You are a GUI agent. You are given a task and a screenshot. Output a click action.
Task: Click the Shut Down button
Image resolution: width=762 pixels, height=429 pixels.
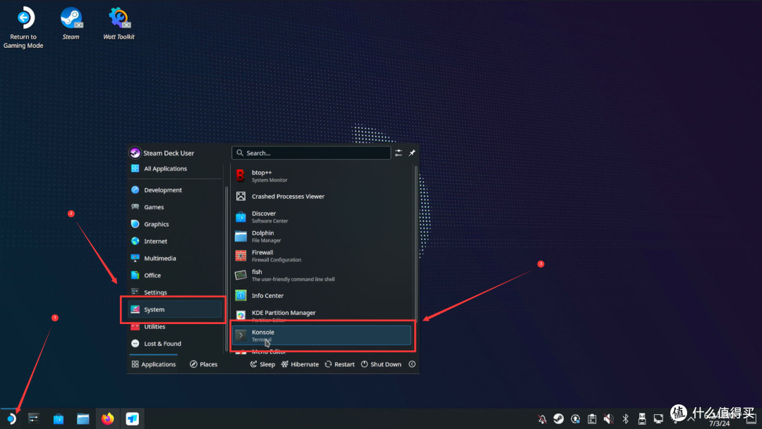[381, 364]
